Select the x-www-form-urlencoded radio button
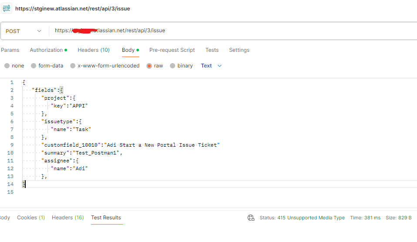 (x=73, y=66)
